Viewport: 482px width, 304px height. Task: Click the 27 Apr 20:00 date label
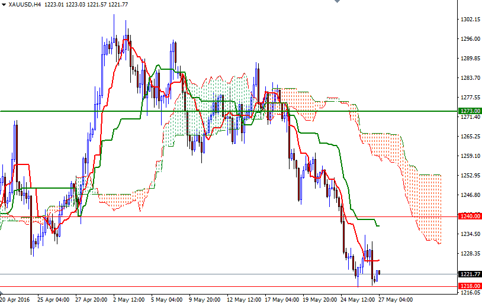91,299
